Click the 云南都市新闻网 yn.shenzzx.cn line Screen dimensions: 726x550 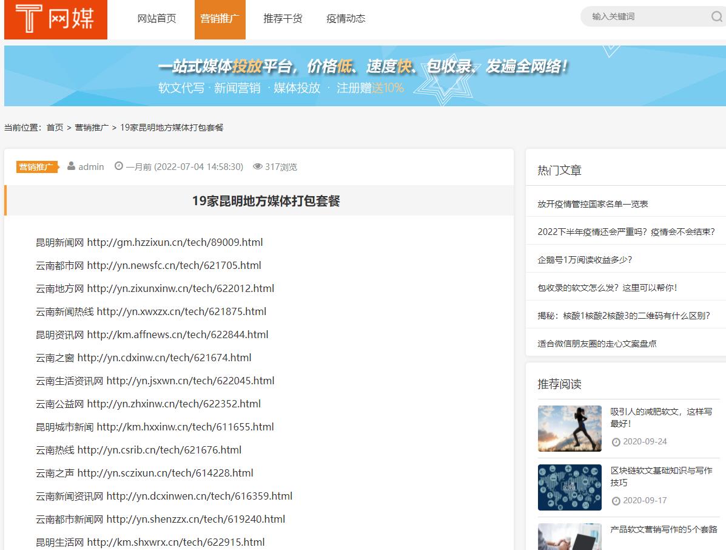click(160, 520)
